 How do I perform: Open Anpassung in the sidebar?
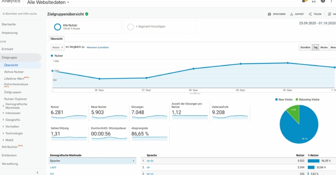pos(9,33)
